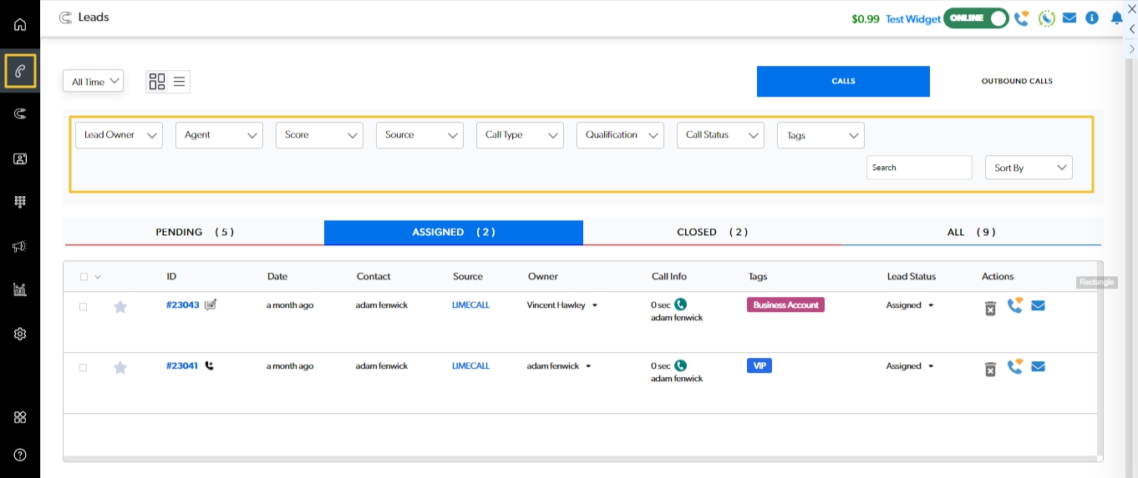Open the Sort By dropdown
Image resolution: width=1138 pixels, height=478 pixels.
pos(1029,168)
